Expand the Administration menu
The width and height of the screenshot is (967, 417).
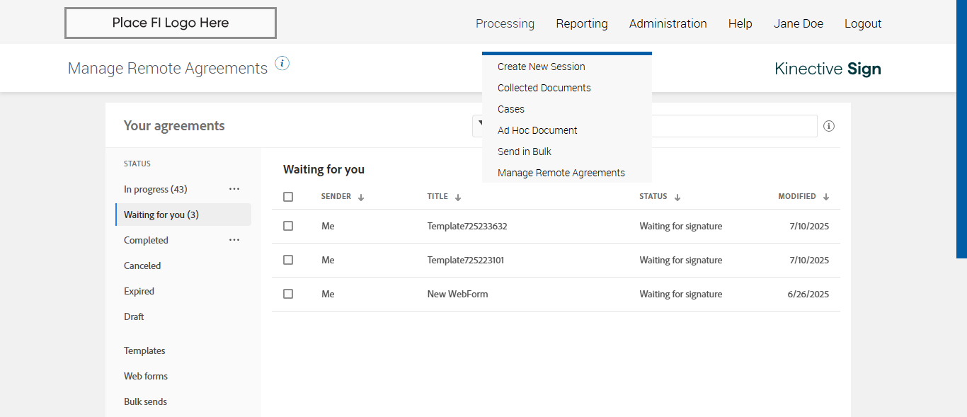[x=668, y=23]
